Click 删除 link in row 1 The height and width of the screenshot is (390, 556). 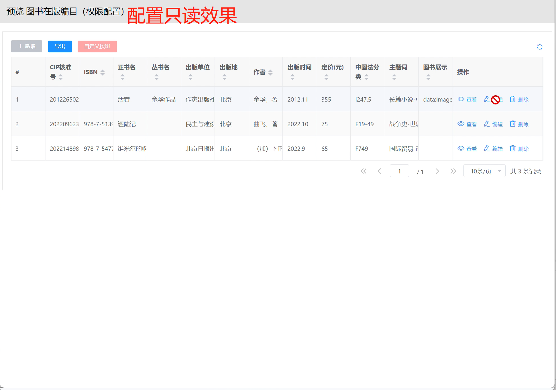pos(523,100)
